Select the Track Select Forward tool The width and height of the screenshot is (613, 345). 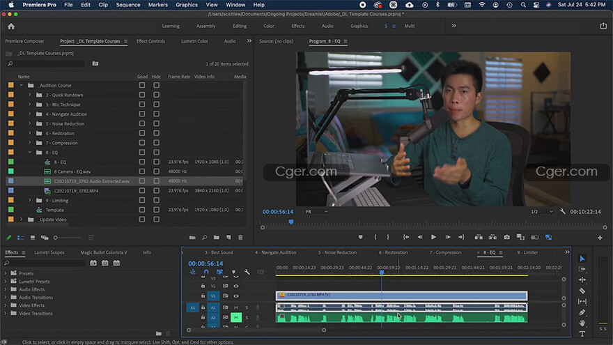582,269
